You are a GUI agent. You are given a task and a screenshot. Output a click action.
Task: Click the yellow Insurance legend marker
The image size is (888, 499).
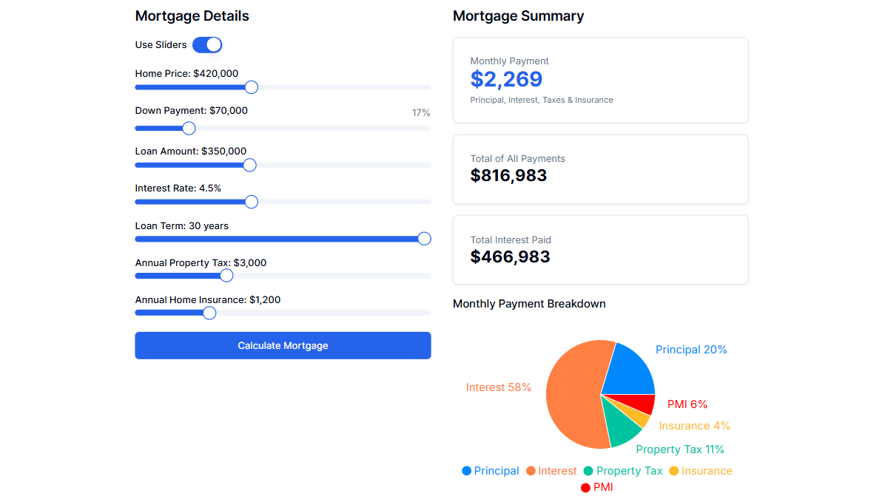point(675,470)
